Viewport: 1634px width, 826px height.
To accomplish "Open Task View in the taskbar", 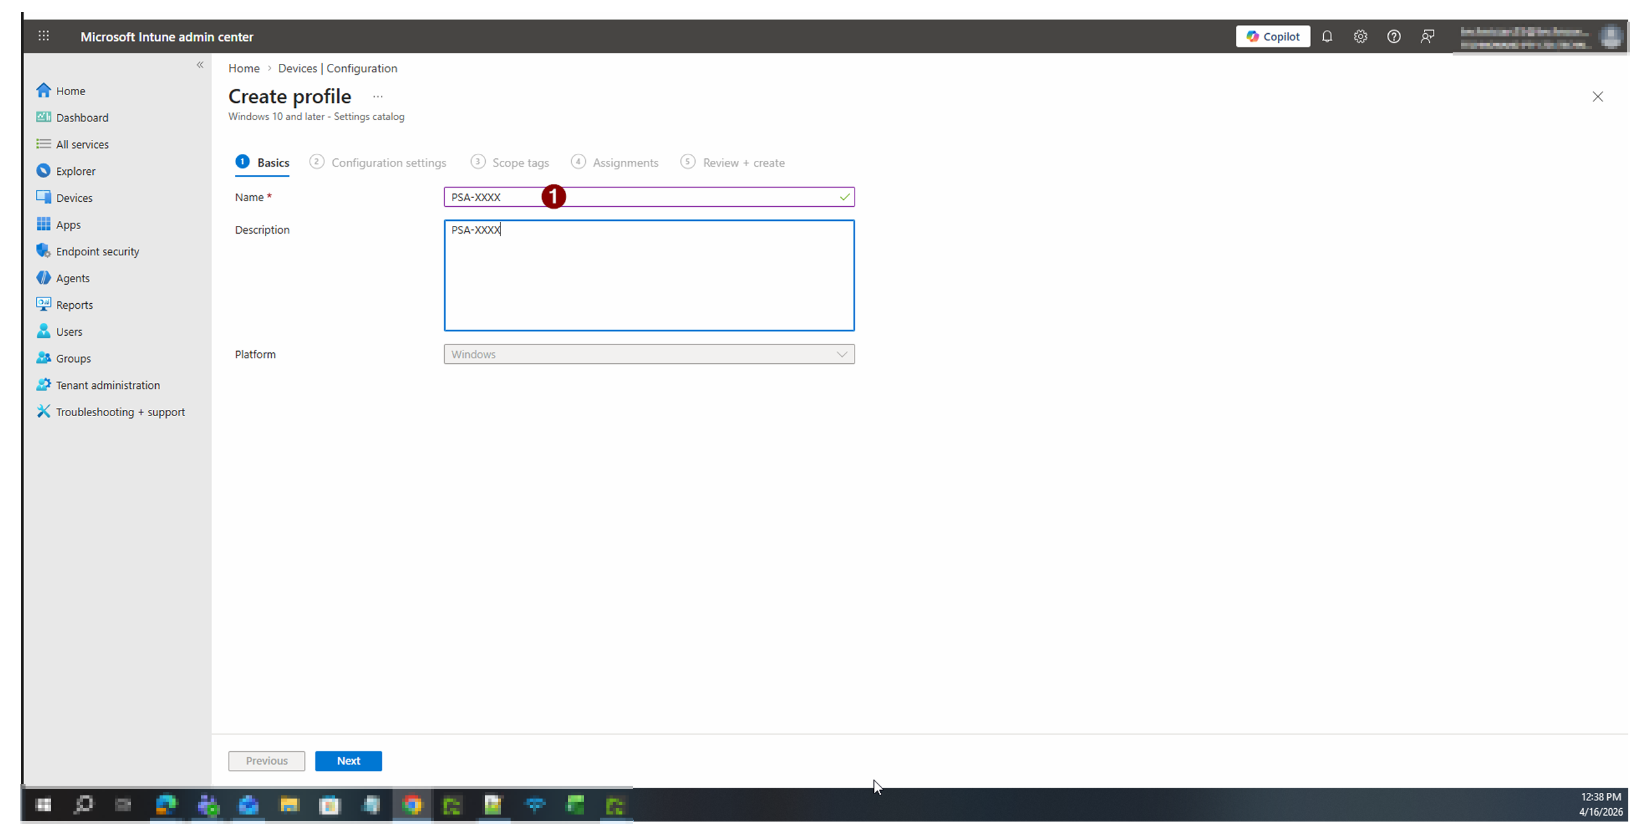I will click(123, 806).
